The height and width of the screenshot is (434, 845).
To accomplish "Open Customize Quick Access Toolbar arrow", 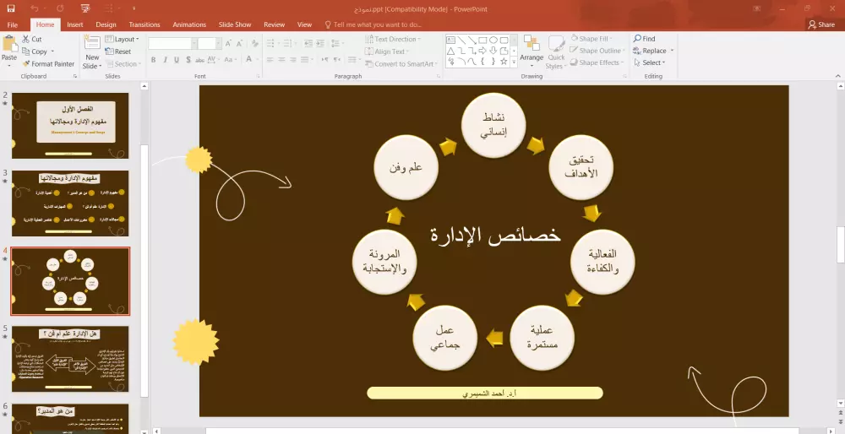I will tap(134, 8).
